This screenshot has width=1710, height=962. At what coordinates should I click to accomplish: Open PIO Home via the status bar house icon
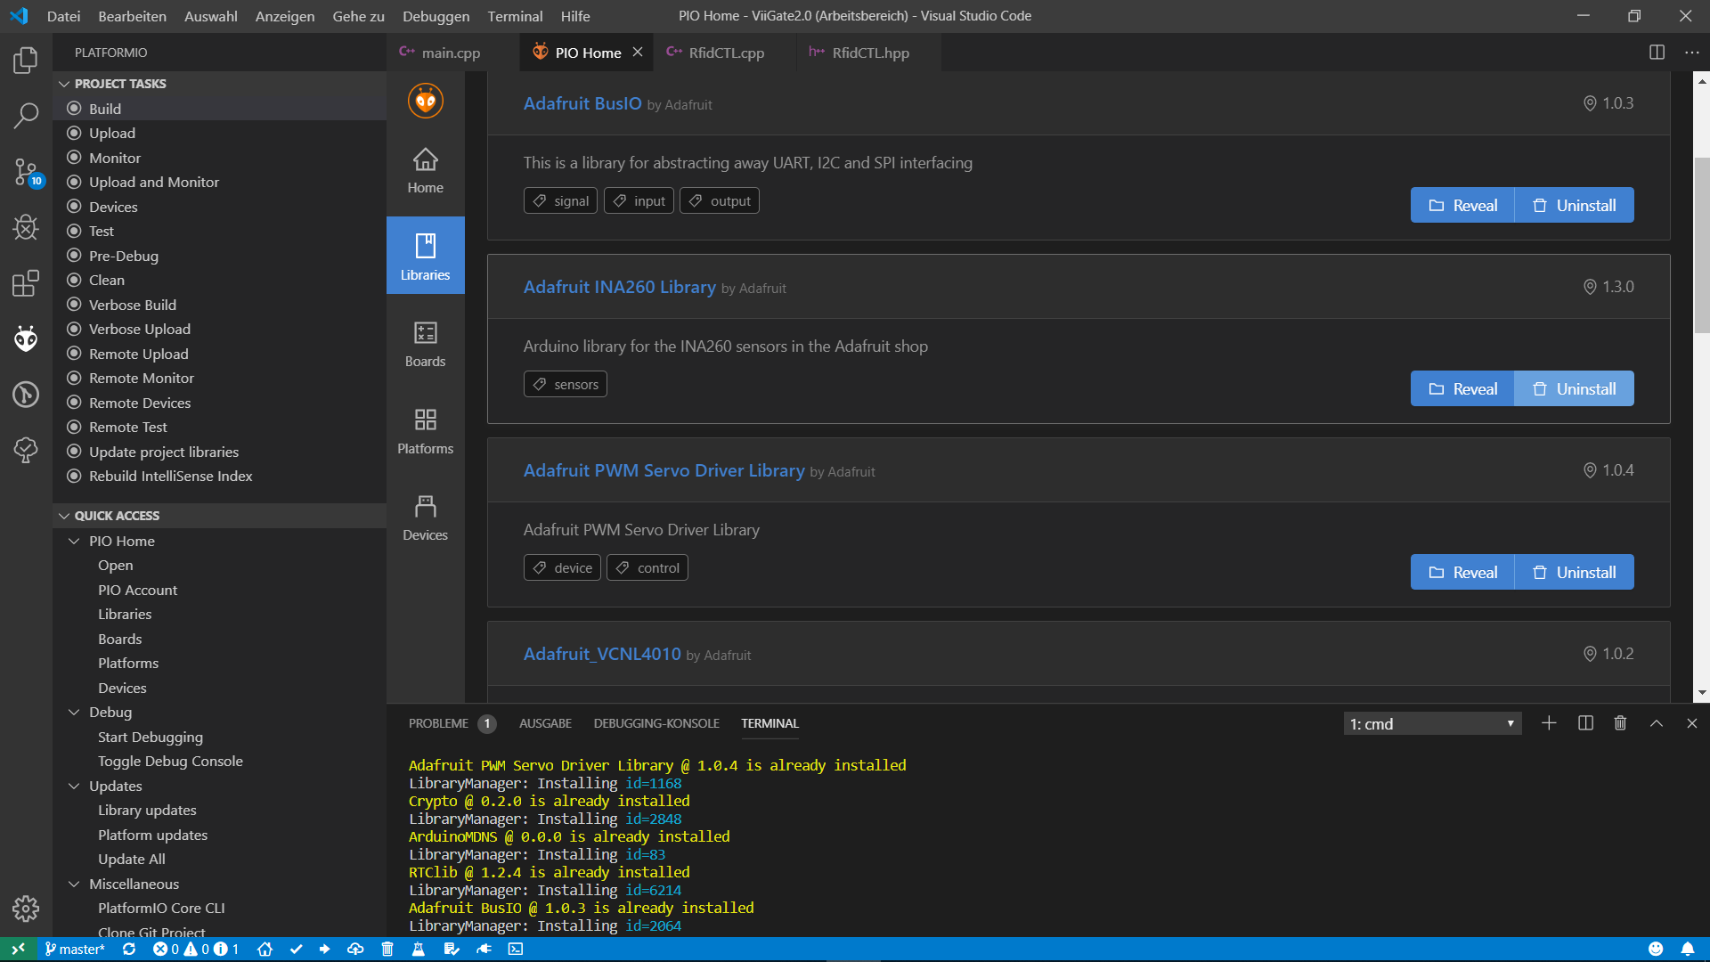(265, 949)
